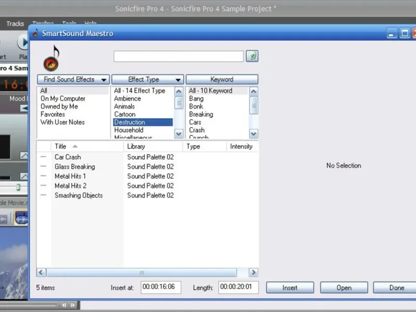Click the Open button
The image size is (416, 312).
click(x=344, y=288)
